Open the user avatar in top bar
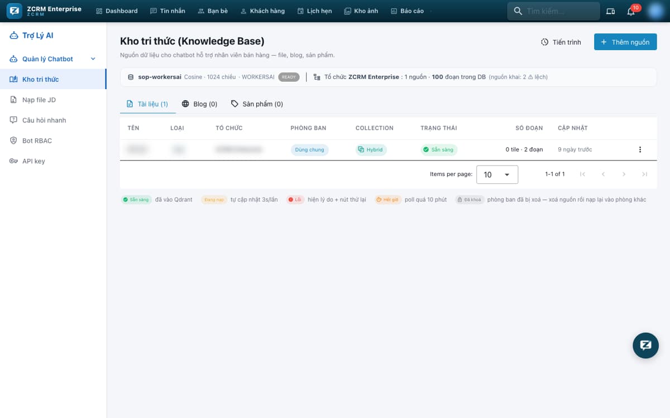 655,11
